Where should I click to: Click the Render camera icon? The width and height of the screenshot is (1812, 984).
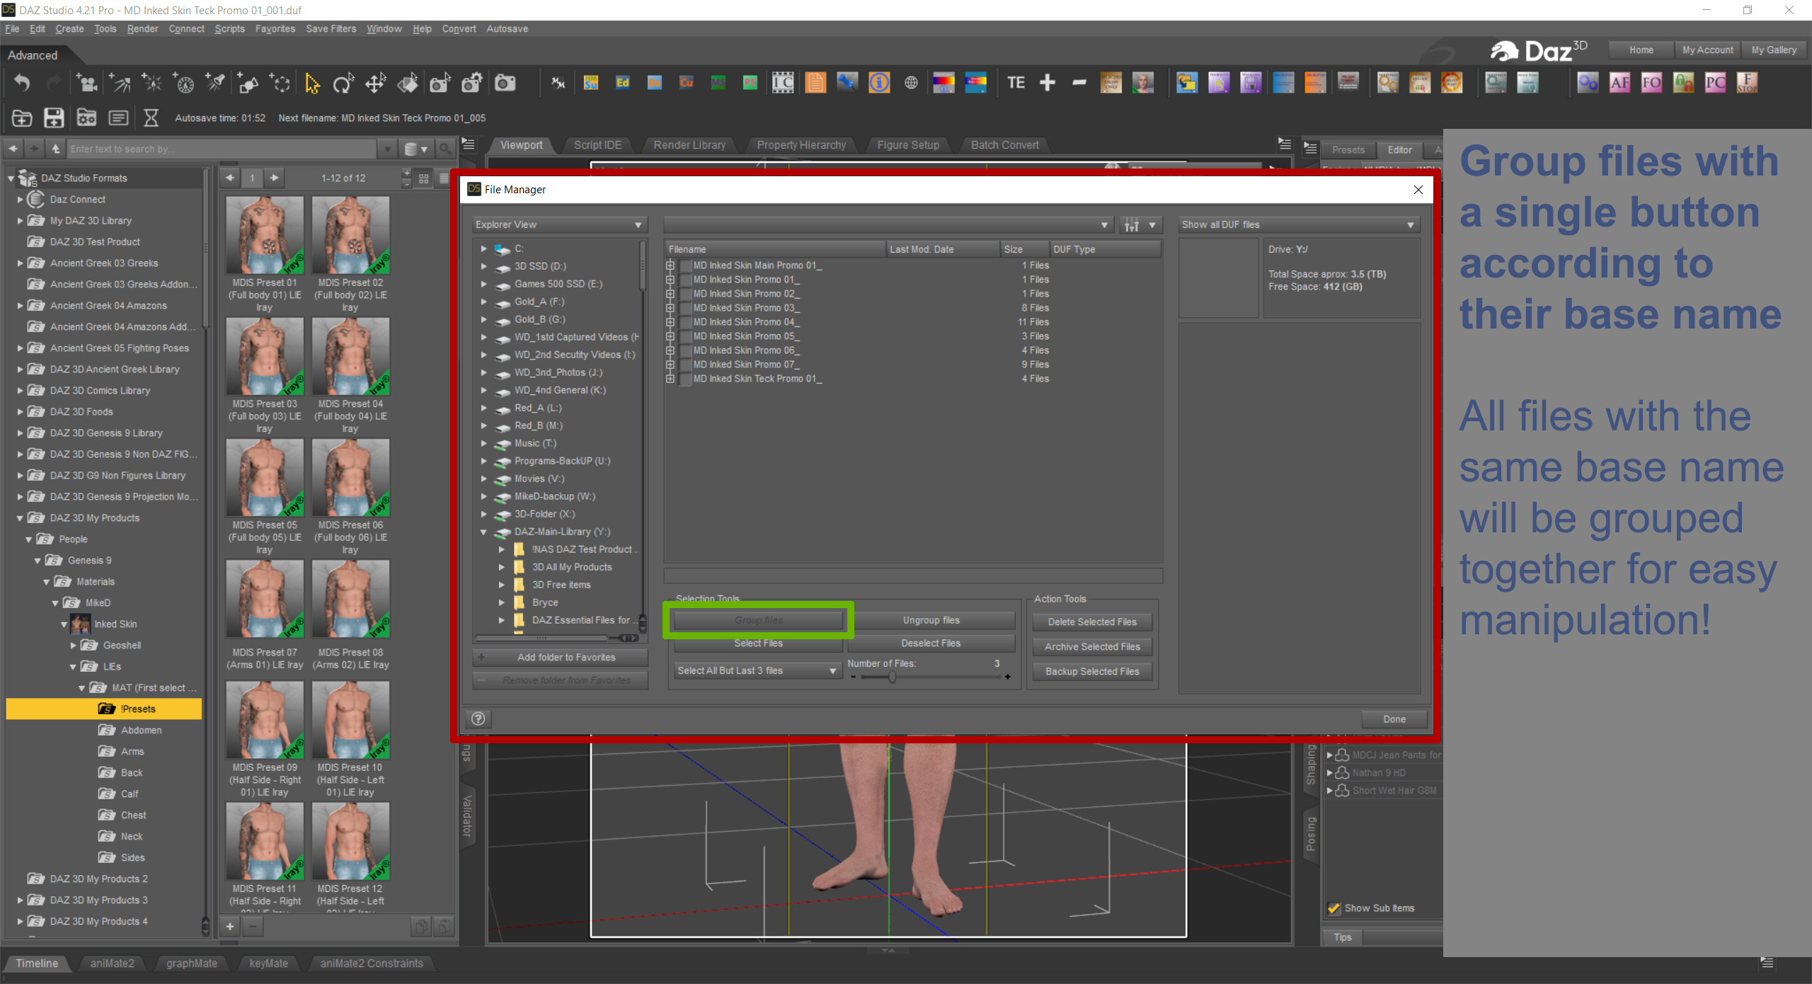pos(505,84)
